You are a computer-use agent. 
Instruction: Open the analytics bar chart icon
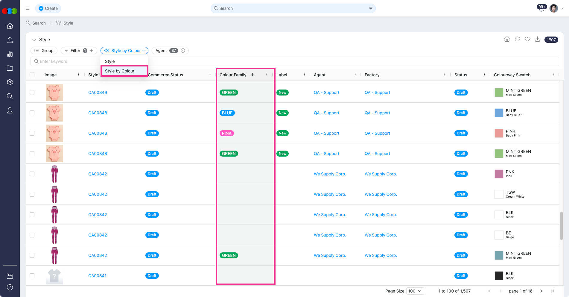click(10, 54)
